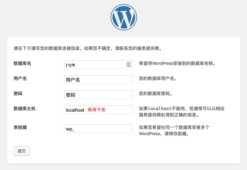Focus the 数据库名 input field
The width and height of the screenshot is (247, 170).
(98, 65)
